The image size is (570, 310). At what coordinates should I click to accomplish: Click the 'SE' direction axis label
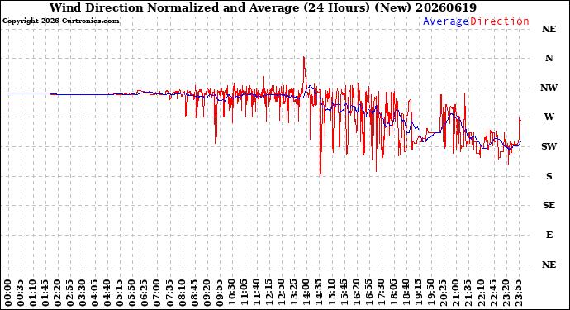549,206
